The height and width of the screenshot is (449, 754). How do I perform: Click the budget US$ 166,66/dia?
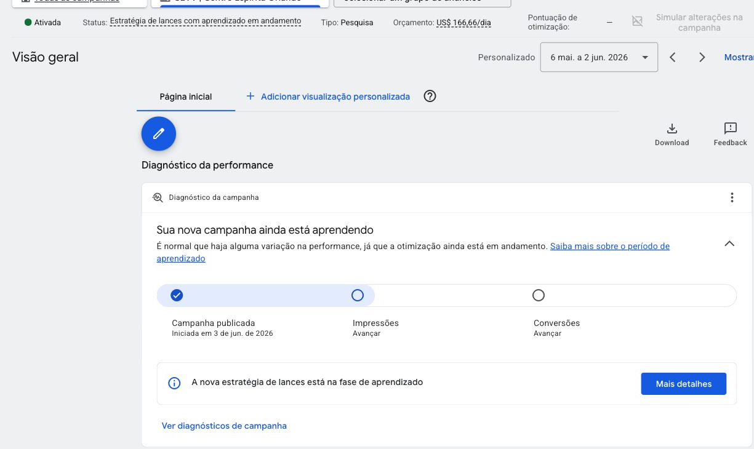(x=463, y=23)
